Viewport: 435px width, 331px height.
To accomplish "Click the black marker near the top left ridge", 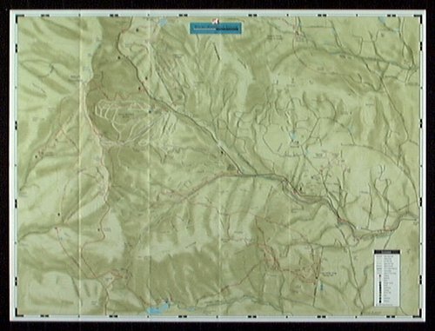I will 118,57.
